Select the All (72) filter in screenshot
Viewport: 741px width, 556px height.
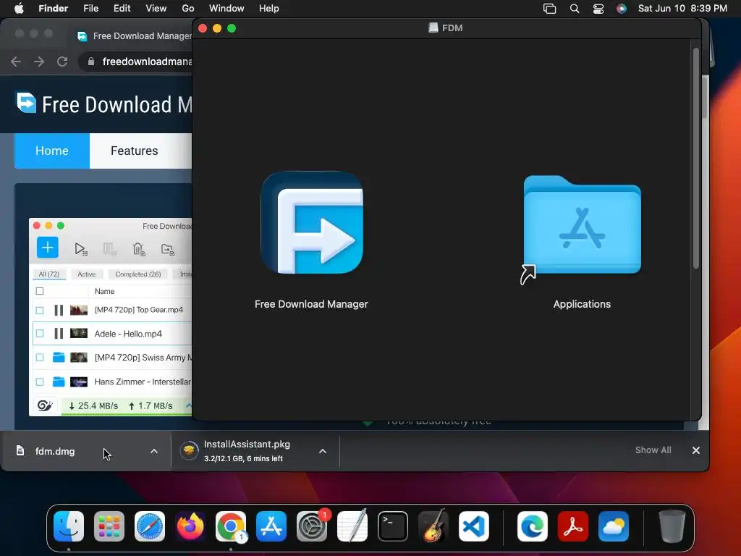(x=48, y=274)
